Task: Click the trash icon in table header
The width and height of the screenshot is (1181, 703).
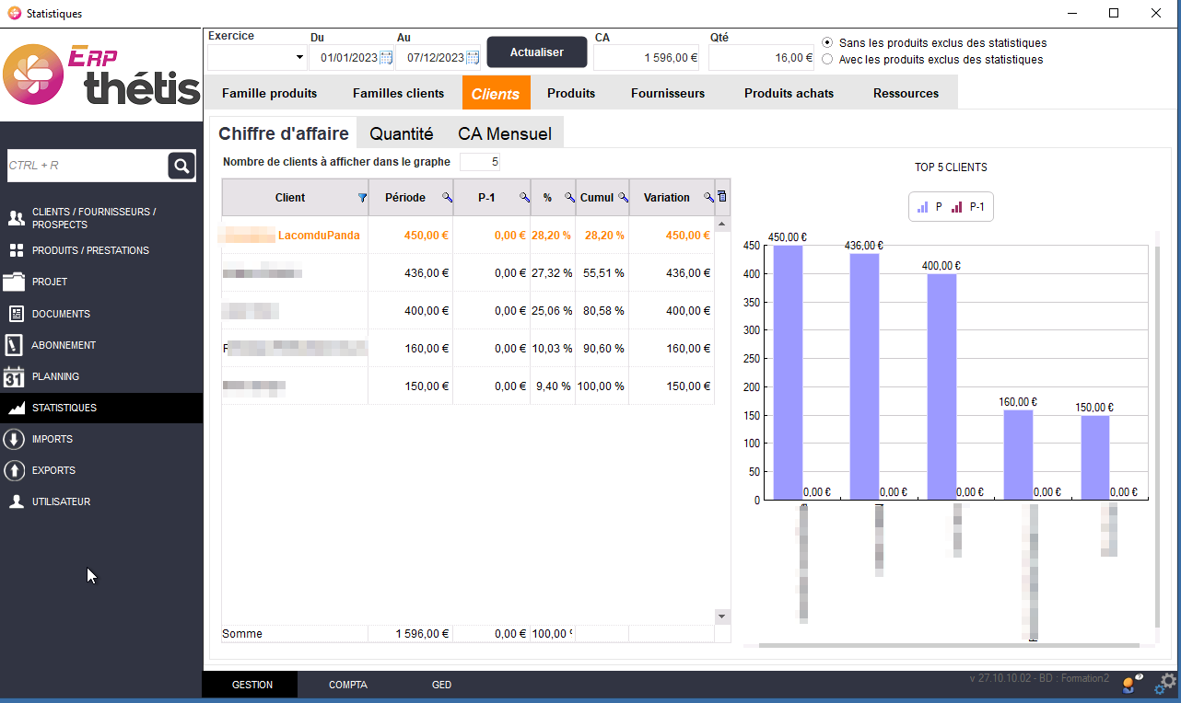Action: (722, 197)
